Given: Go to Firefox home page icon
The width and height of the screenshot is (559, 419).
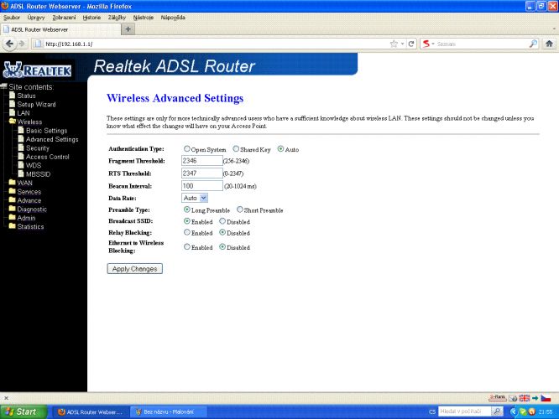Looking at the screenshot, I should pos(549,44).
